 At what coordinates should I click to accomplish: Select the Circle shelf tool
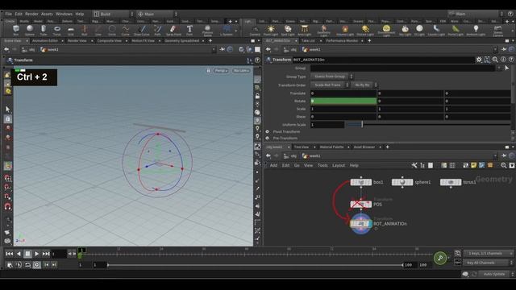tap(112, 31)
